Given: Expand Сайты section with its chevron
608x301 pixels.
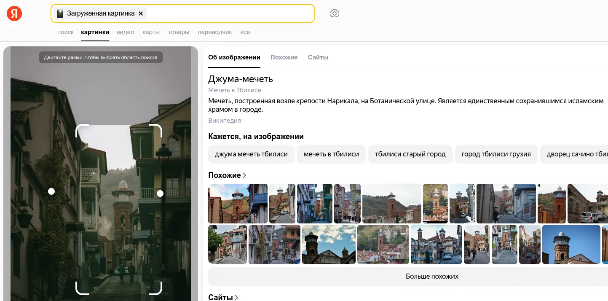Looking at the screenshot, I should 236,297.
